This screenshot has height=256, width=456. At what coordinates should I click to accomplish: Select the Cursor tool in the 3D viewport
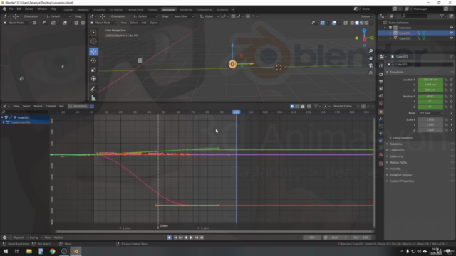(93, 41)
